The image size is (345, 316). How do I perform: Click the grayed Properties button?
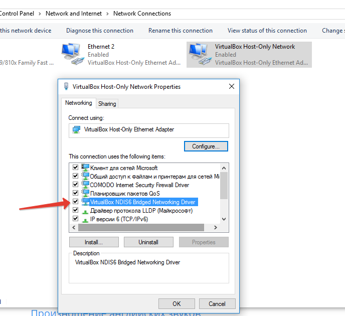(x=204, y=242)
